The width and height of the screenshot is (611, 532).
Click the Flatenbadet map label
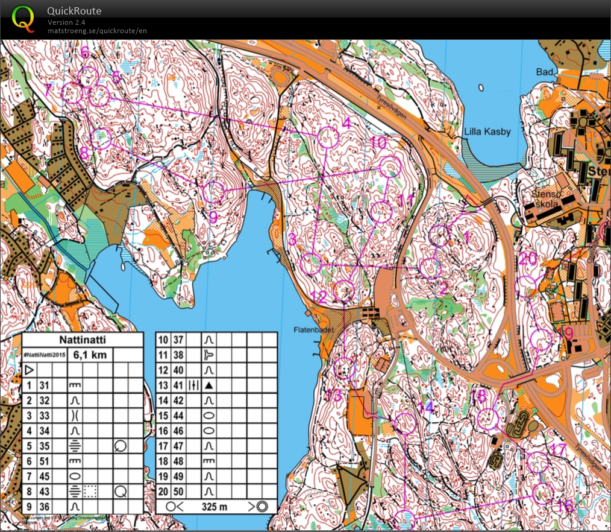314,330
